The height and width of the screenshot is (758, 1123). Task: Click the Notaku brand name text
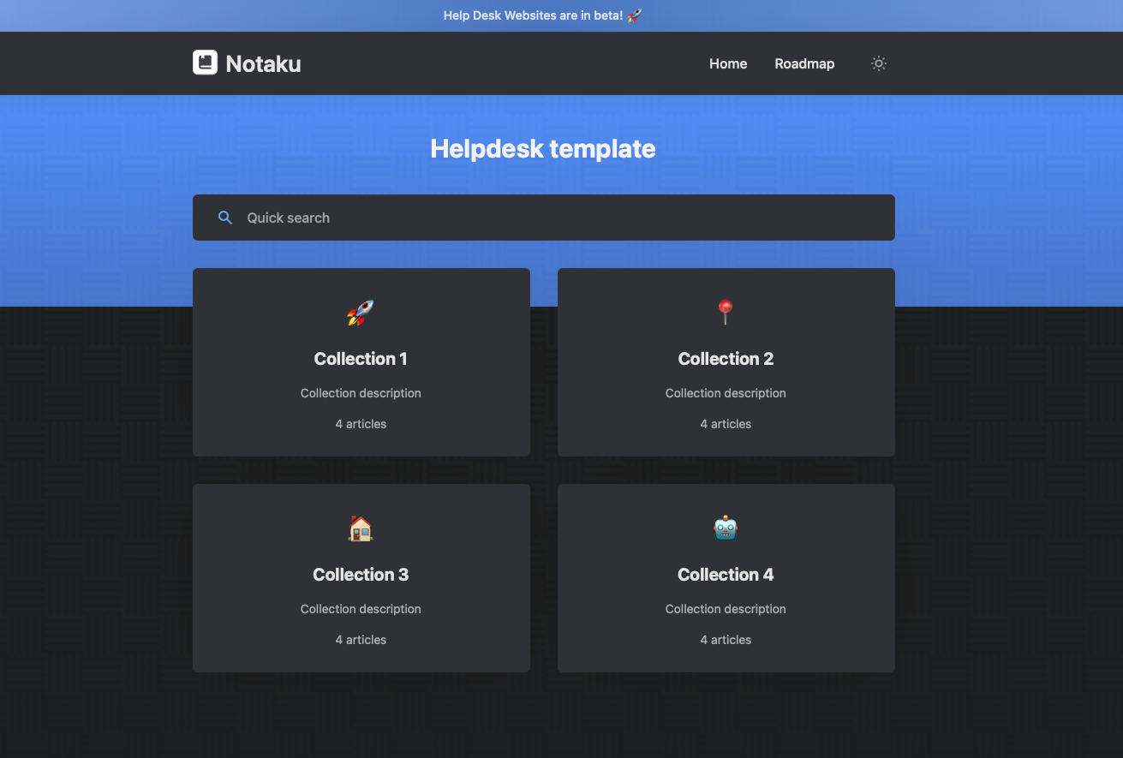[x=263, y=63]
